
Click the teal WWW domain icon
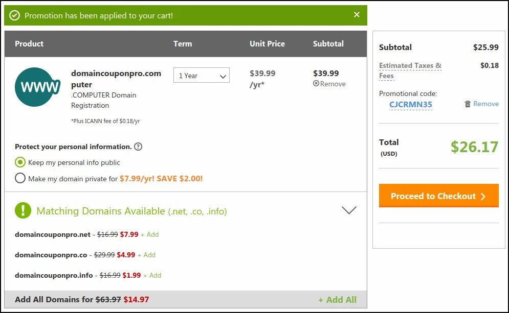(37, 87)
